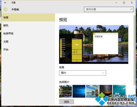Click the vertical scrollbar on the right
The width and height of the screenshot is (137, 107).
pos(135,50)
